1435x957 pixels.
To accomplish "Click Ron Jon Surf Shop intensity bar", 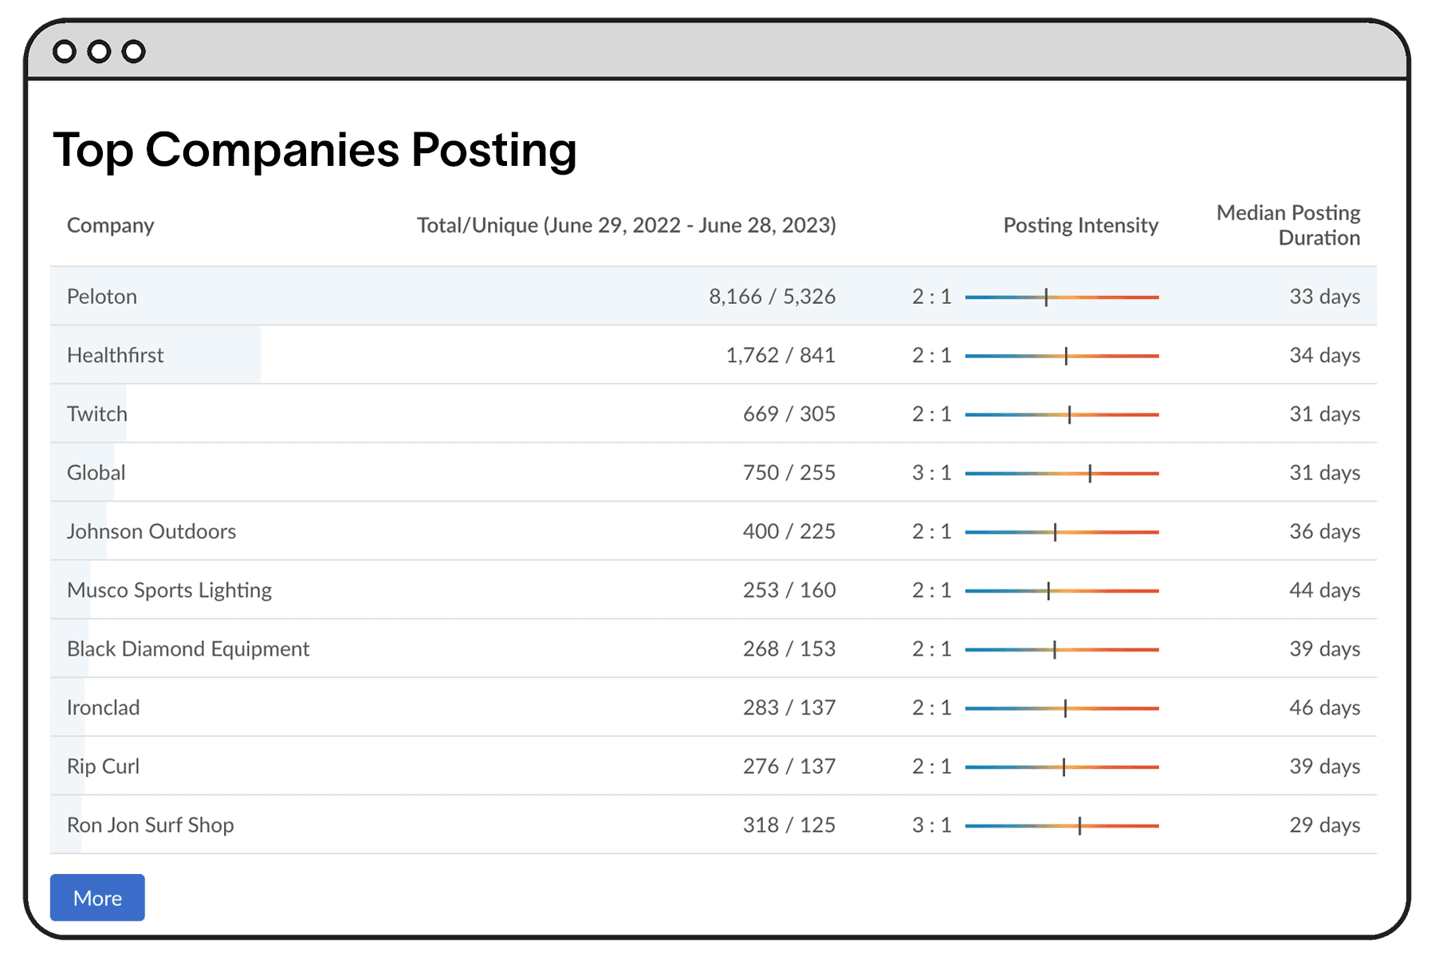I will [1061, 826].
